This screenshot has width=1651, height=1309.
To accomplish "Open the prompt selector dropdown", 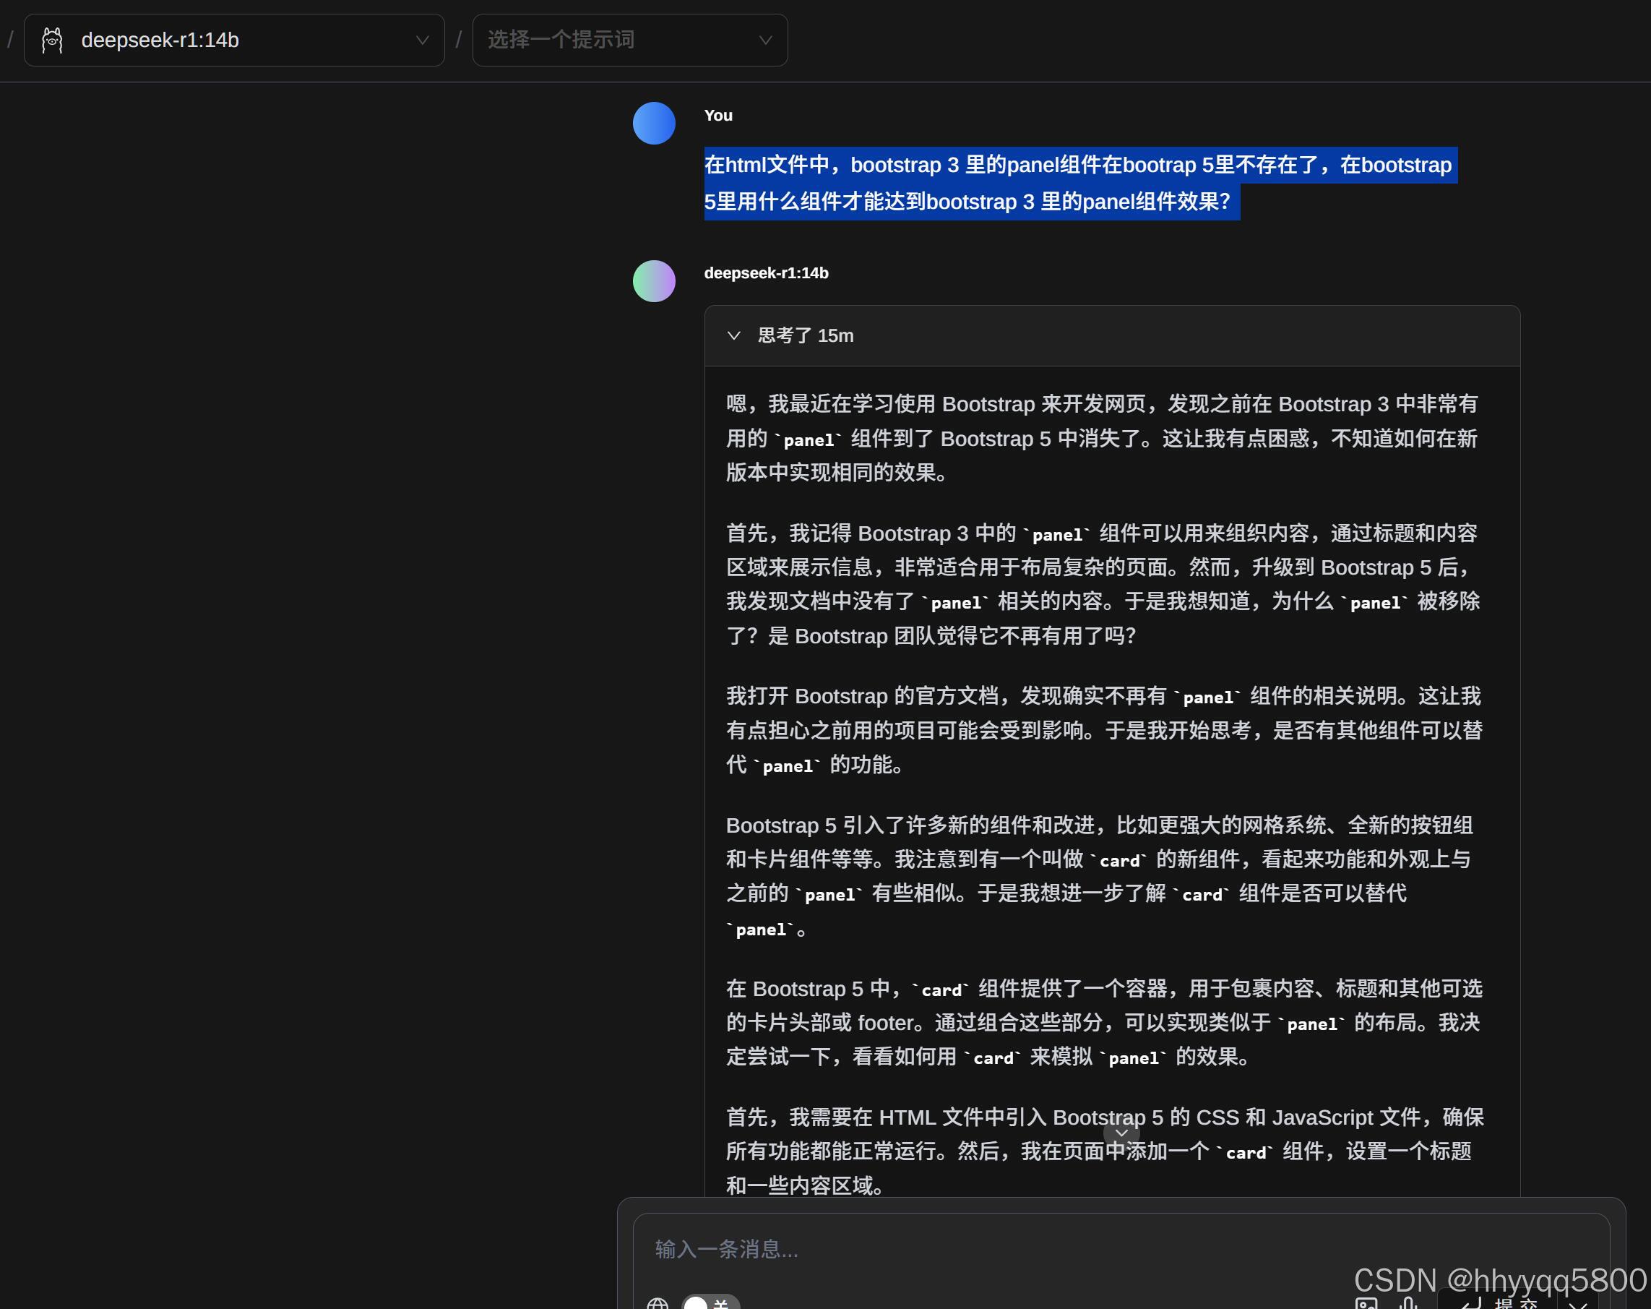I will (629, 40).
